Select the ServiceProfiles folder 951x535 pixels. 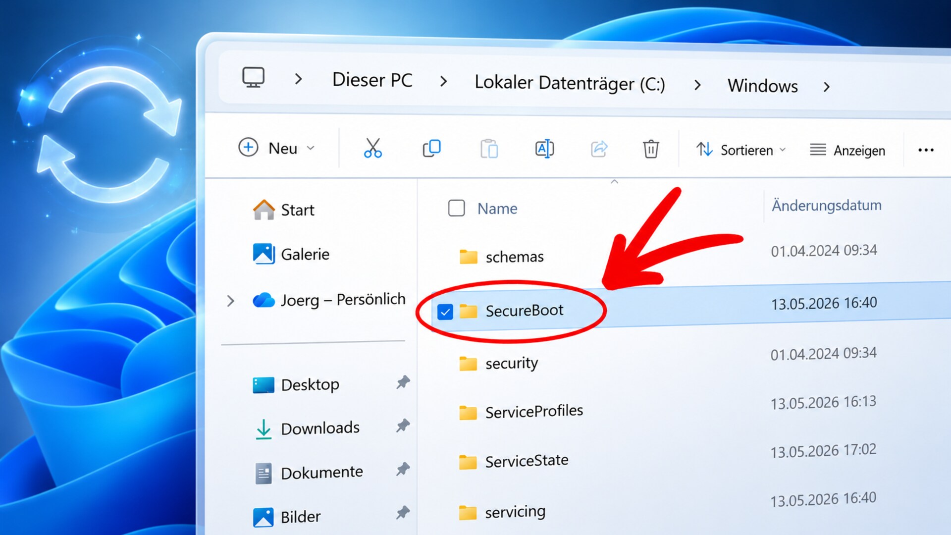534,411
